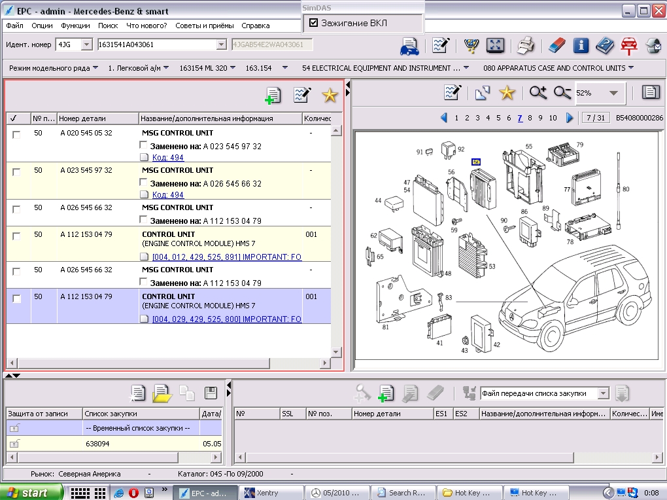Click the eraser icon in the top toolbar
The height and width of the screenshot is (500, 667).
pyautogui.click(x=556, y=45)
